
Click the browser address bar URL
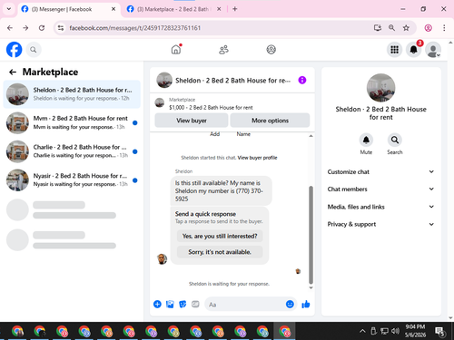pos(135,28)
